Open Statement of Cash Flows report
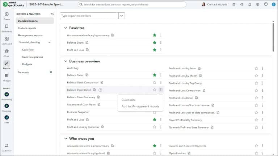Viewport: 278px width, 156px height. tap(81, 104)
